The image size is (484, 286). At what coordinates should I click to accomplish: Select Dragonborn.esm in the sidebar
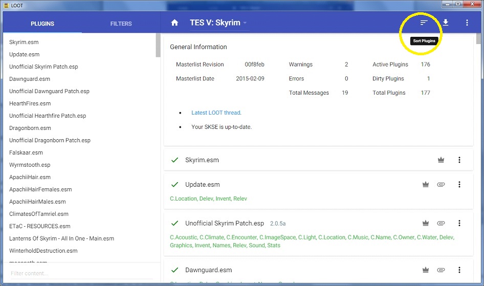(x=30, y=128)
